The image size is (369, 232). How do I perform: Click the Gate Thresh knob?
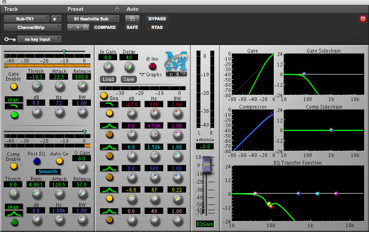[x=36, y=86]
